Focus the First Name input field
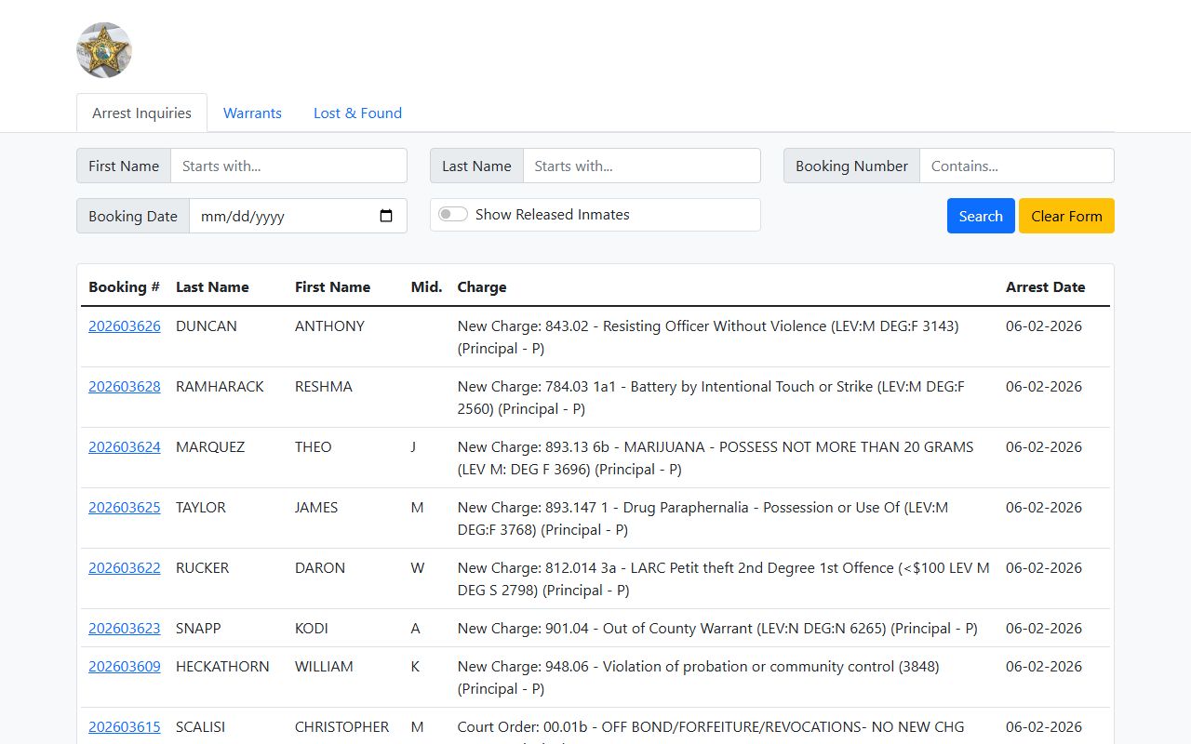The width and height of the screenshot is (1191, 744). coord(288,166)
